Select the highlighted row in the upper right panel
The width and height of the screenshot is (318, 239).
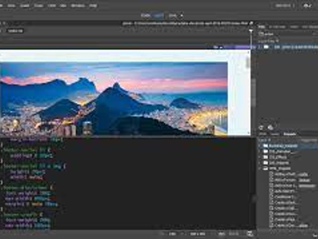[x=288, y=47]
